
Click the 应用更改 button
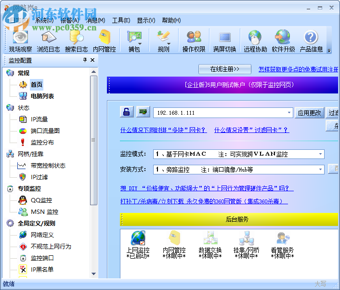[x=309, y=113]
